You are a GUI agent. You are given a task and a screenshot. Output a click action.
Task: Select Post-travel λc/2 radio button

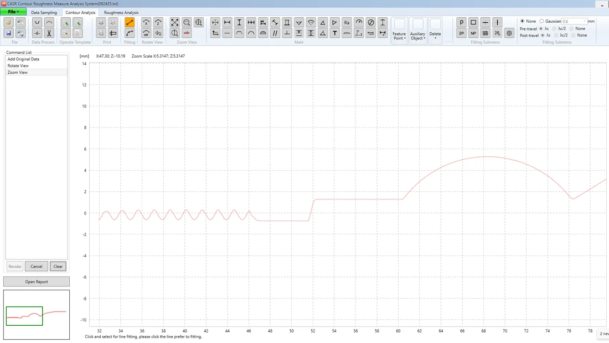tap(556, 35)
